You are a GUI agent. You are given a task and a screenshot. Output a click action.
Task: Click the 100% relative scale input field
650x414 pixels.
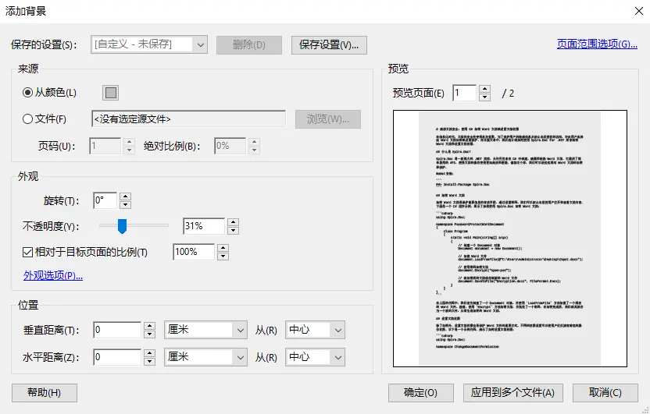pos(194,253)
